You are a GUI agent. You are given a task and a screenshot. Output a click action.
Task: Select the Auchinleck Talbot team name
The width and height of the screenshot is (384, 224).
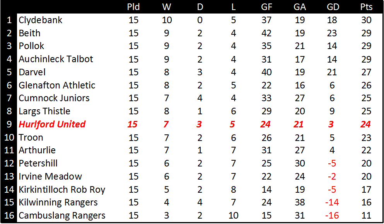pyautogui.click(x=56, y=59)
